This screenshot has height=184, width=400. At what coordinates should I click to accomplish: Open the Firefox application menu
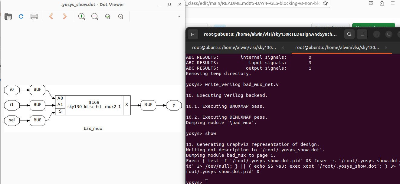(x=392, y=3)
